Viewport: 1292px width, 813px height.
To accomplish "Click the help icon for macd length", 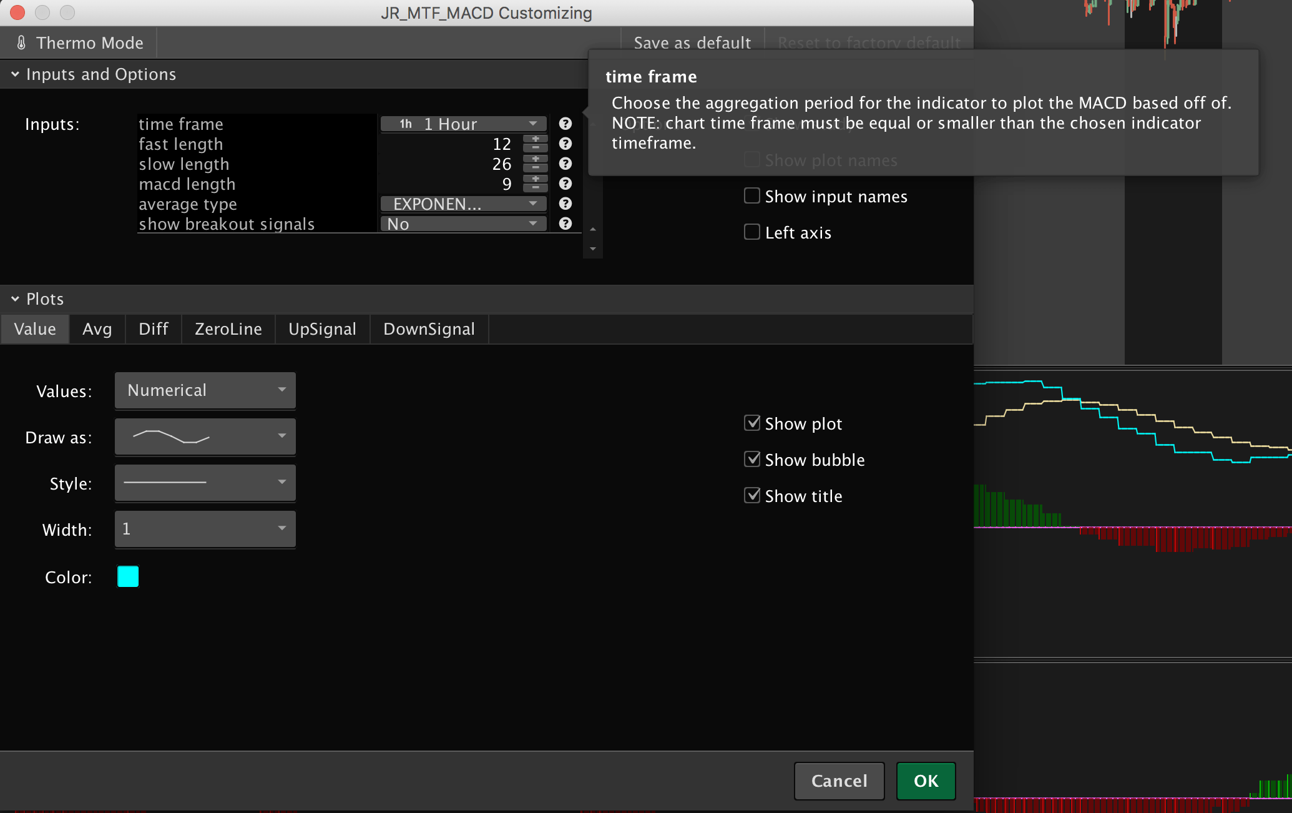I will coord(565,184).
